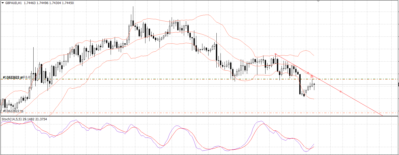Image resolution: width=399 pixels, height=155 pixels.
Task: Select the blue Stochastic main line at its last peak
Action: 262,121
